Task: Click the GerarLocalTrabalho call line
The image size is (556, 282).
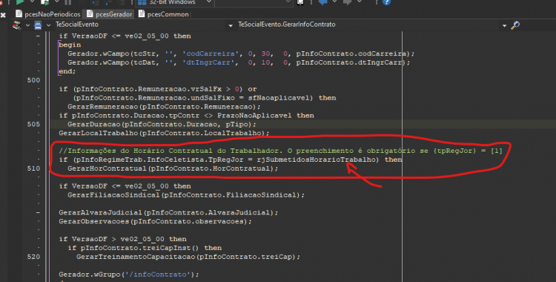Action: coord(164,133)
